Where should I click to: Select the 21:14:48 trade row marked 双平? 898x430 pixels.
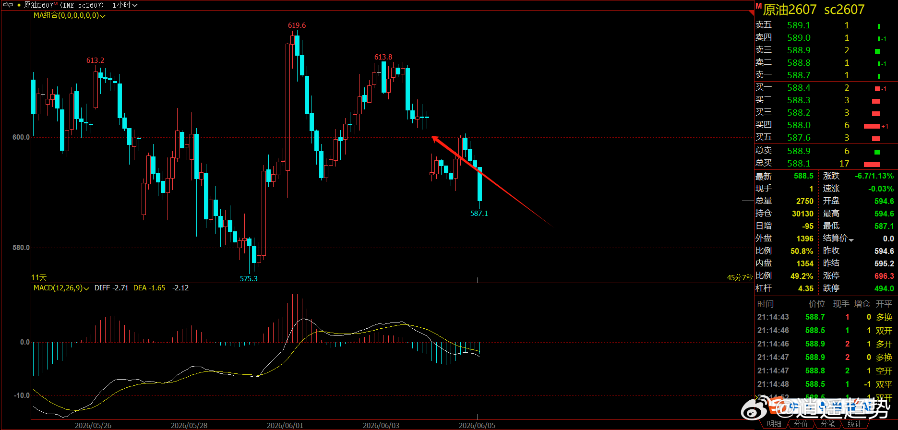(x=825, y=384)
